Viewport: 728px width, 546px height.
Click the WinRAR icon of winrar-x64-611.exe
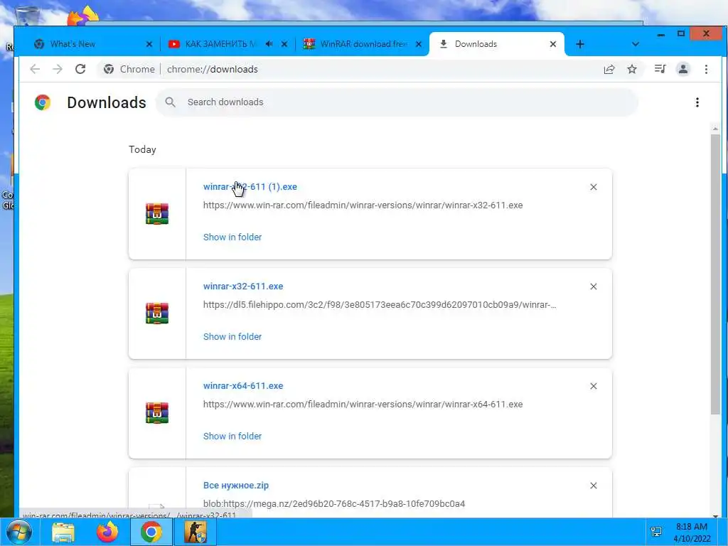[157, 413]
